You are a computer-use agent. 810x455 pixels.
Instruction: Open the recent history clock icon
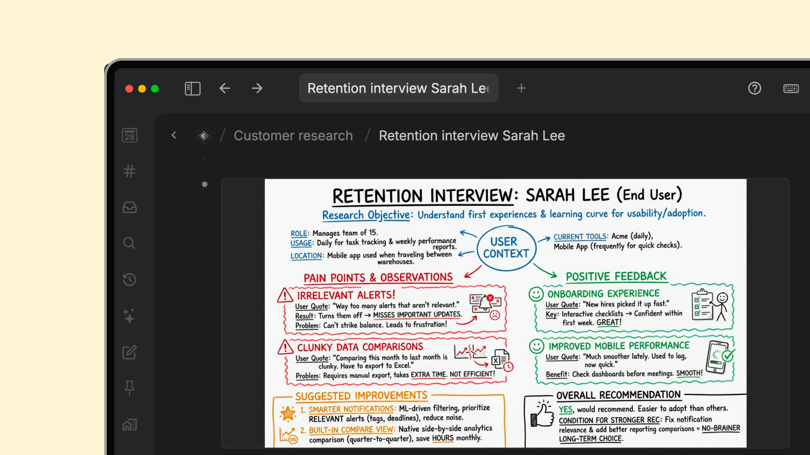click(x=130, y=279)
